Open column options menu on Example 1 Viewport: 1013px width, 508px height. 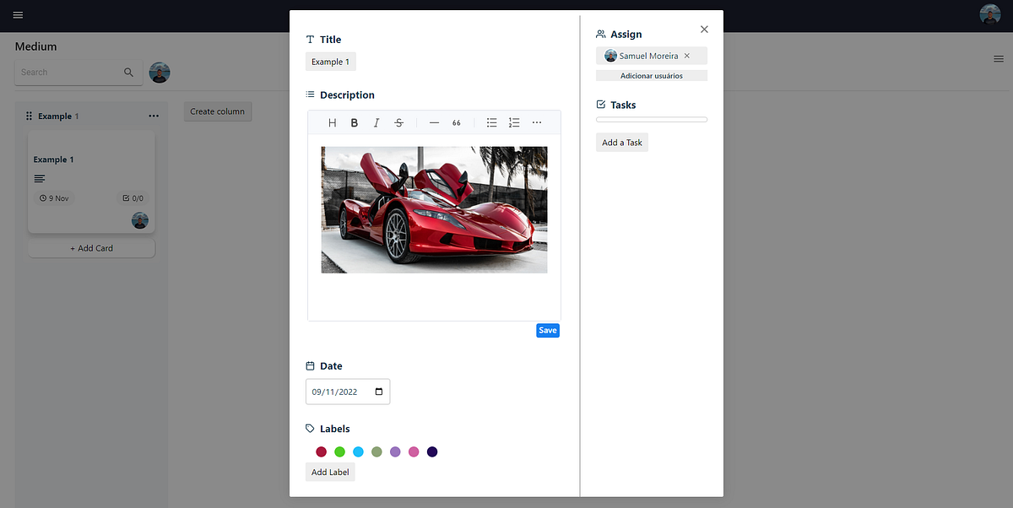point(154,116)
